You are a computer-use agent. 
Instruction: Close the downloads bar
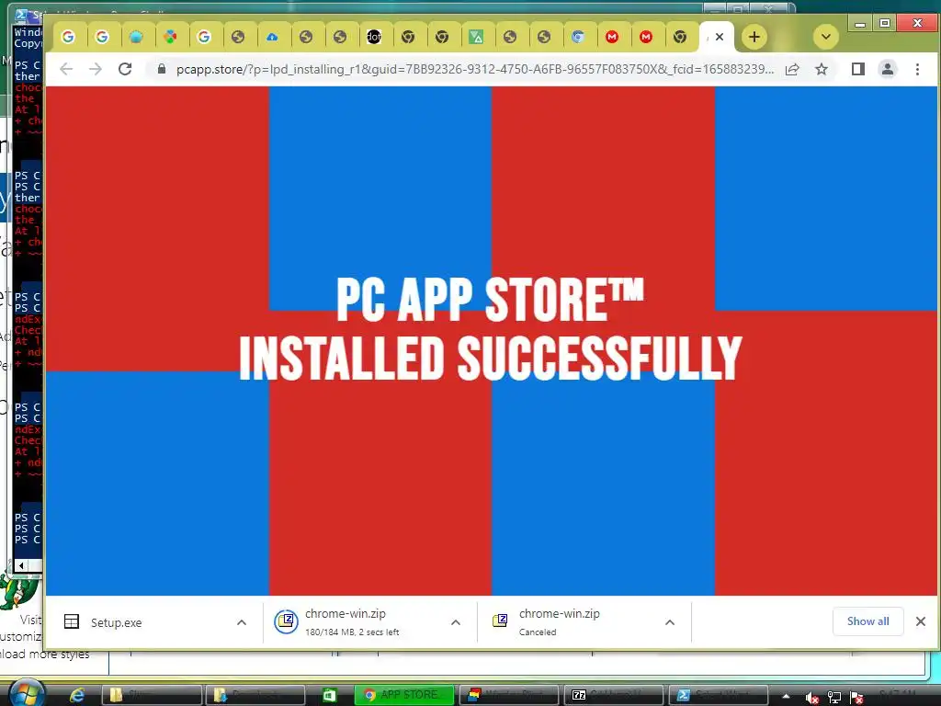click(x=921, y=621)
